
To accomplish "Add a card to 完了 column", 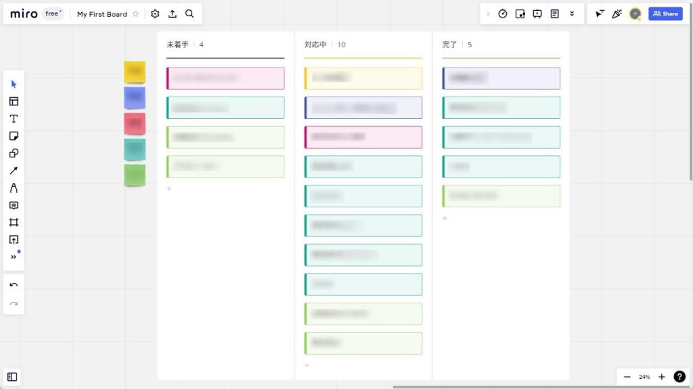I will tap(445, 218).
